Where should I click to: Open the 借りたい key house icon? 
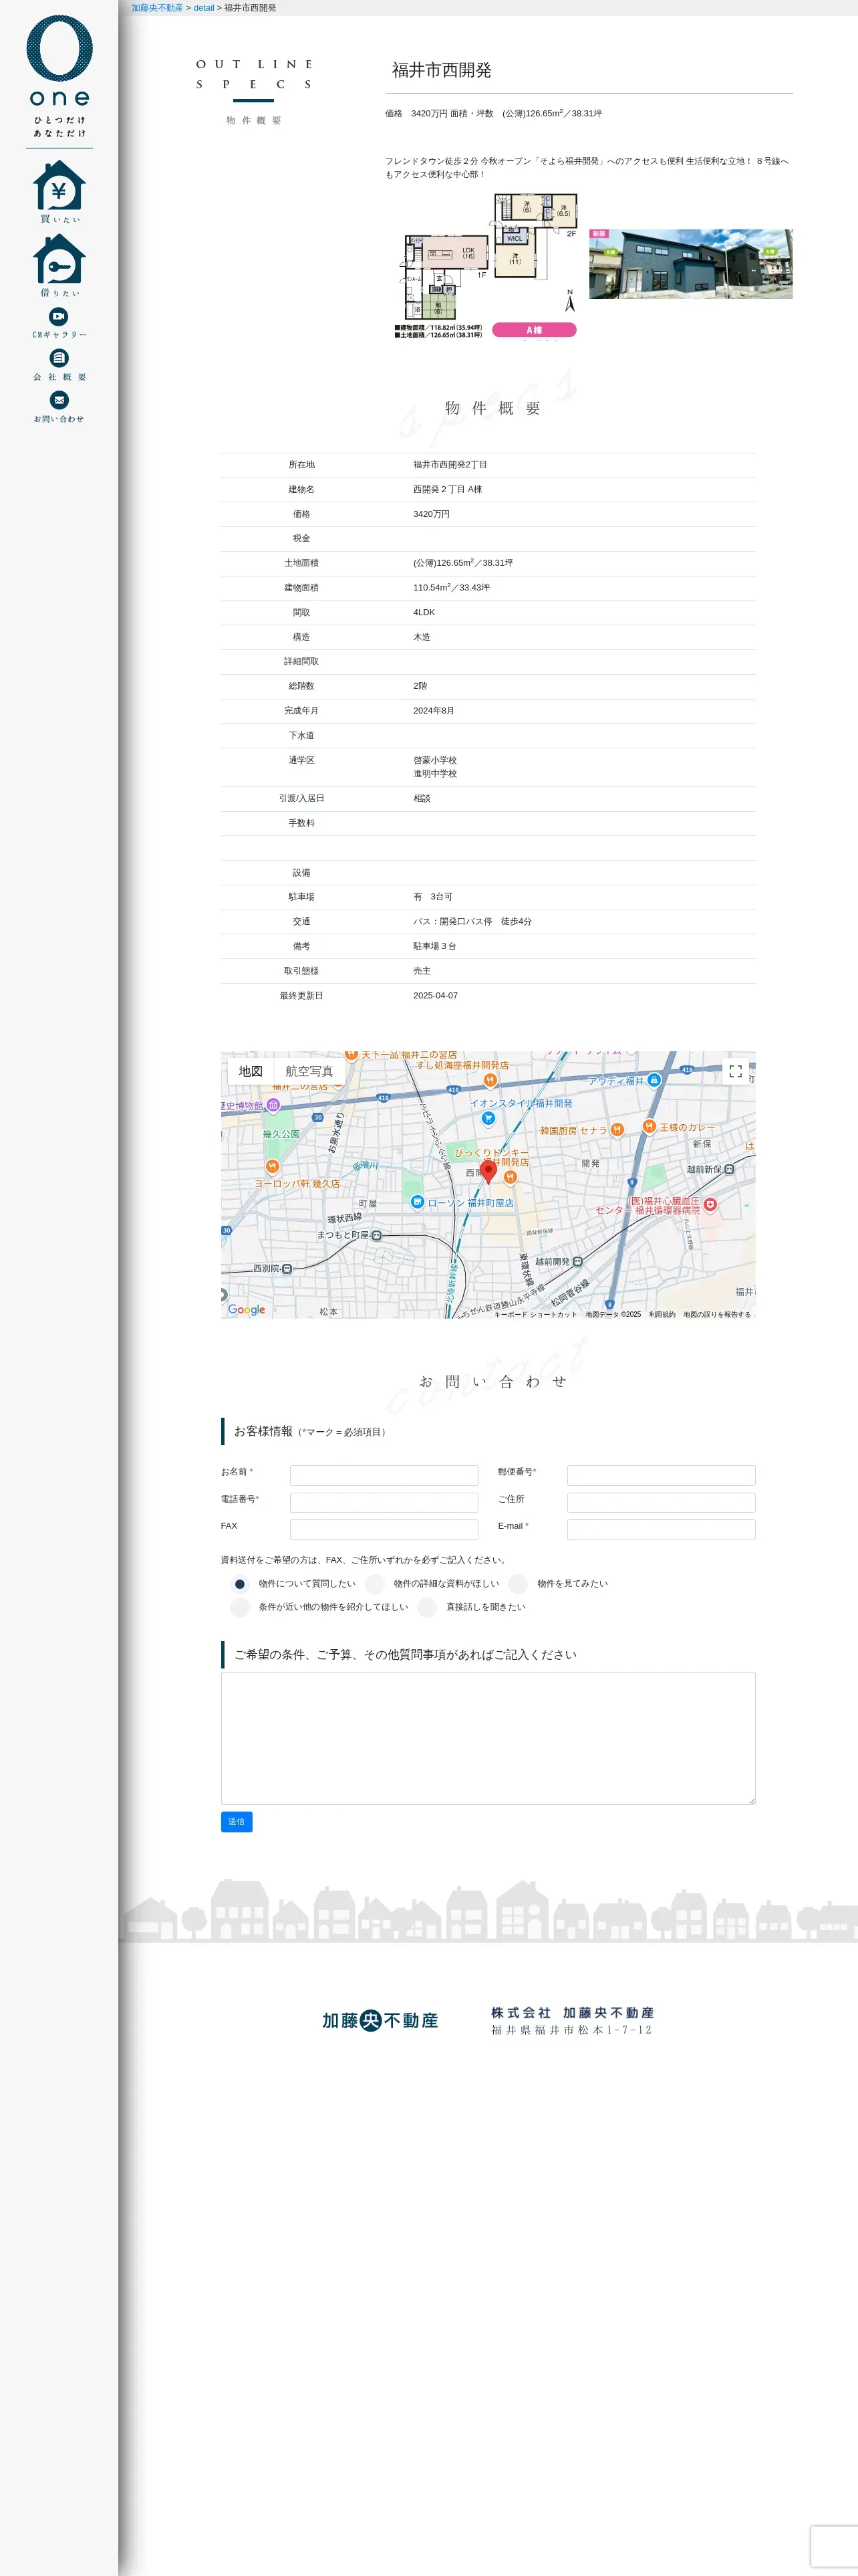click(x=59, y=265)
